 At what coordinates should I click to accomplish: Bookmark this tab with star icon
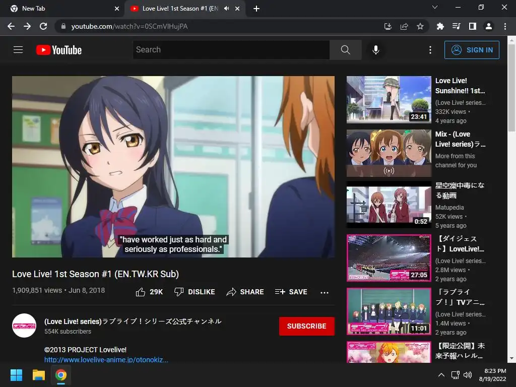tap(420, 26)
